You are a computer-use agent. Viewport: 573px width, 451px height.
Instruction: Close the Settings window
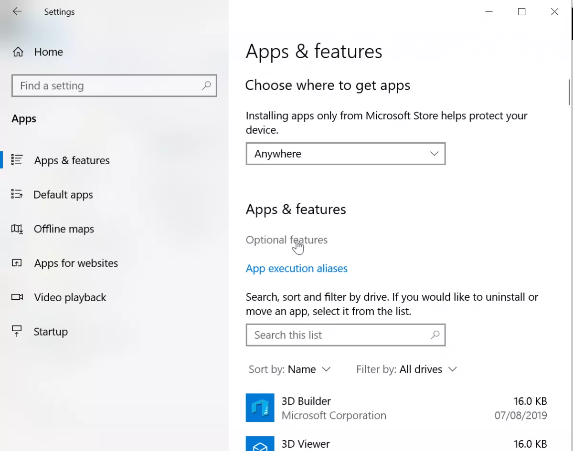click(554, 12)
